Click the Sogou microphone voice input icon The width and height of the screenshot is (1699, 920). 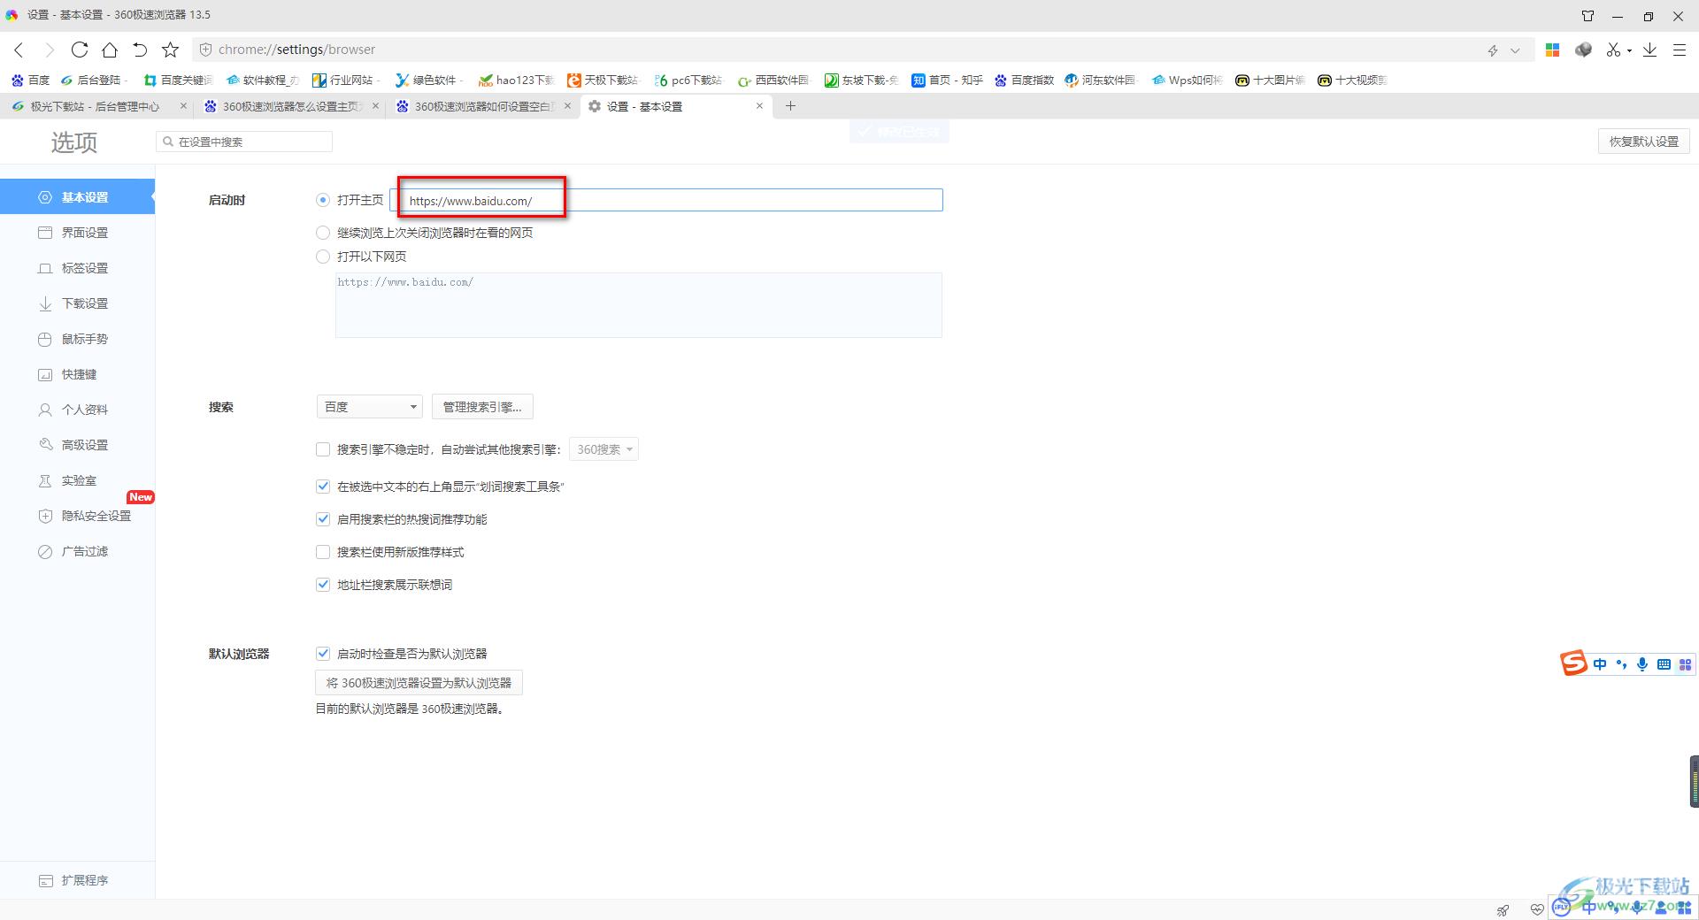coord(1642,664)
